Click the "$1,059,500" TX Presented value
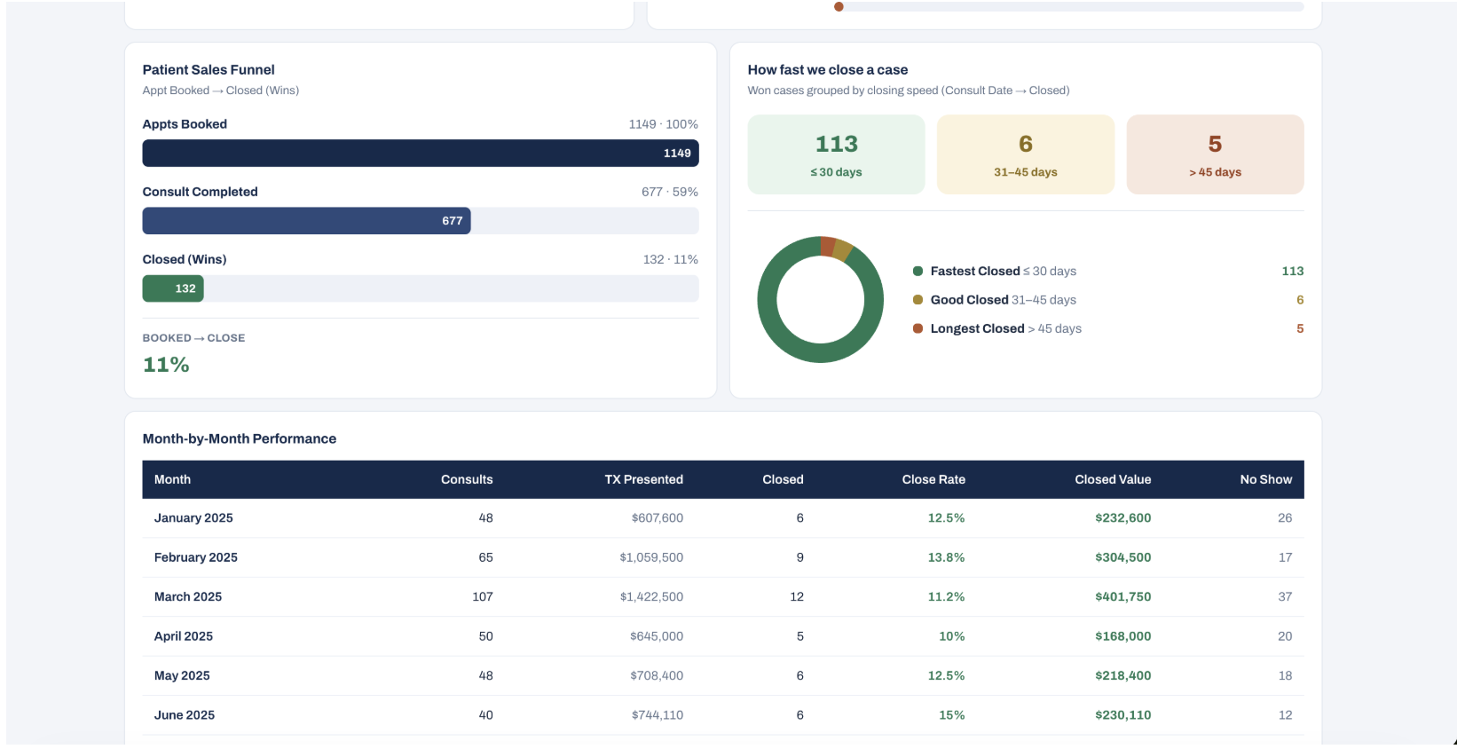 click(x=651, y=557)
